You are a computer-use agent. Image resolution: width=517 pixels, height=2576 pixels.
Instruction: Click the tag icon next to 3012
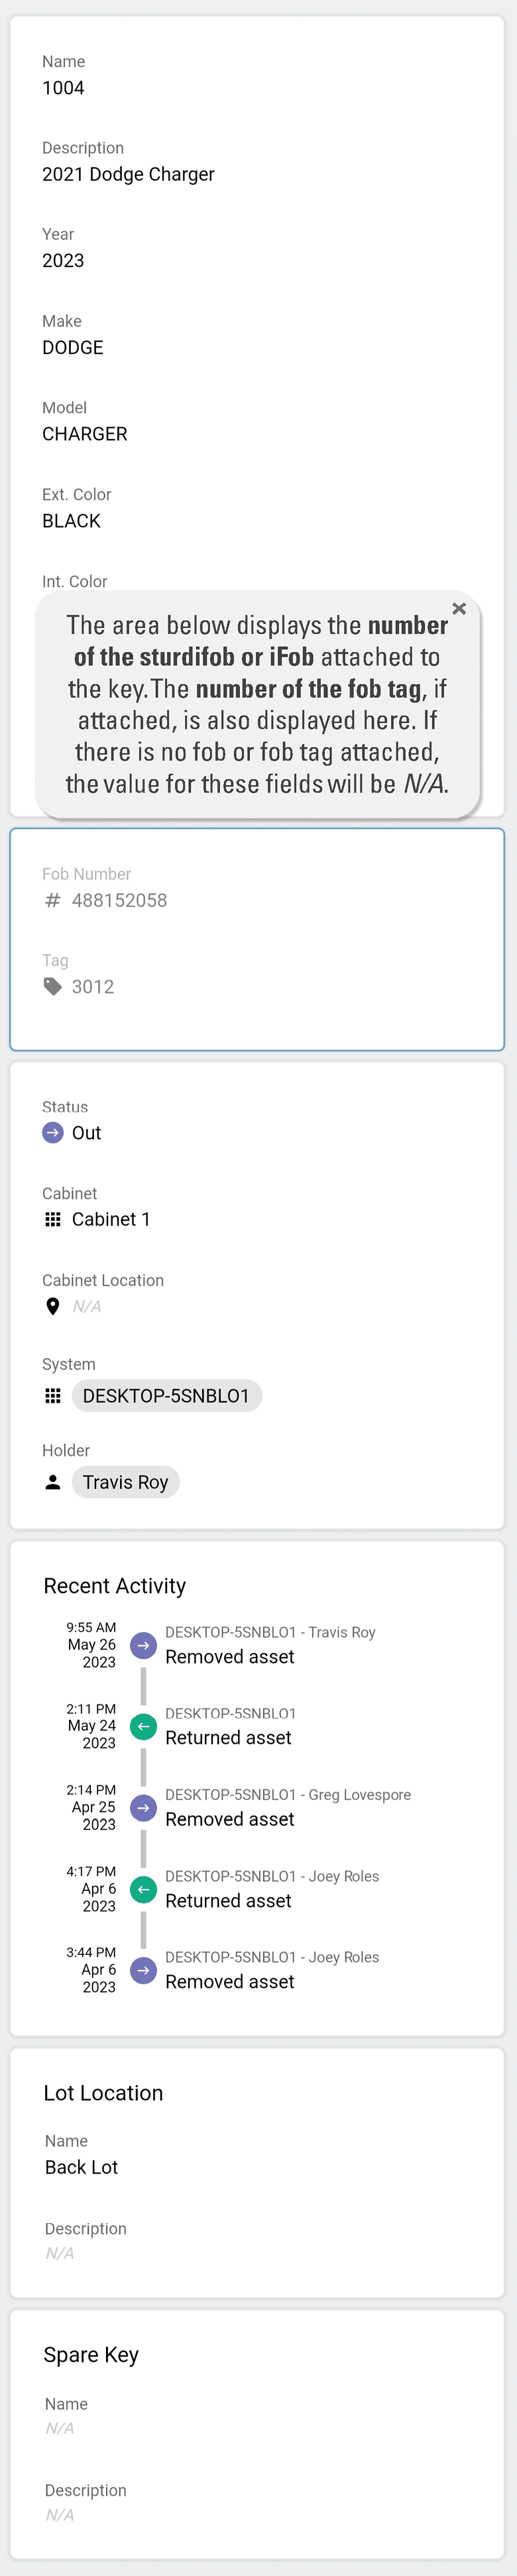(53, 986)
